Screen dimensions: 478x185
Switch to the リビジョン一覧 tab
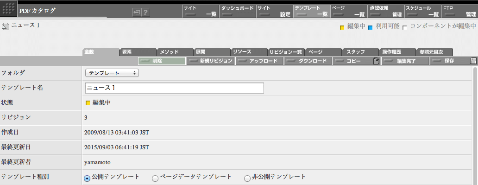(x=286, y=52)
